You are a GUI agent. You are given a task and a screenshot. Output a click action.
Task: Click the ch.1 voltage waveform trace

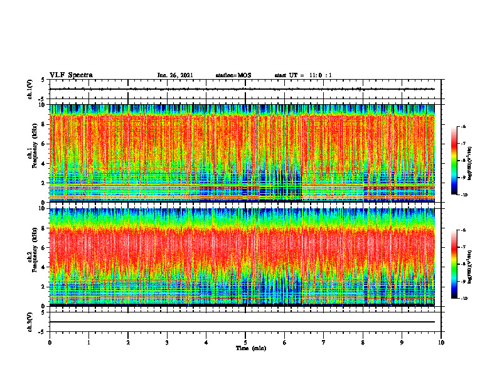point(242,89)
